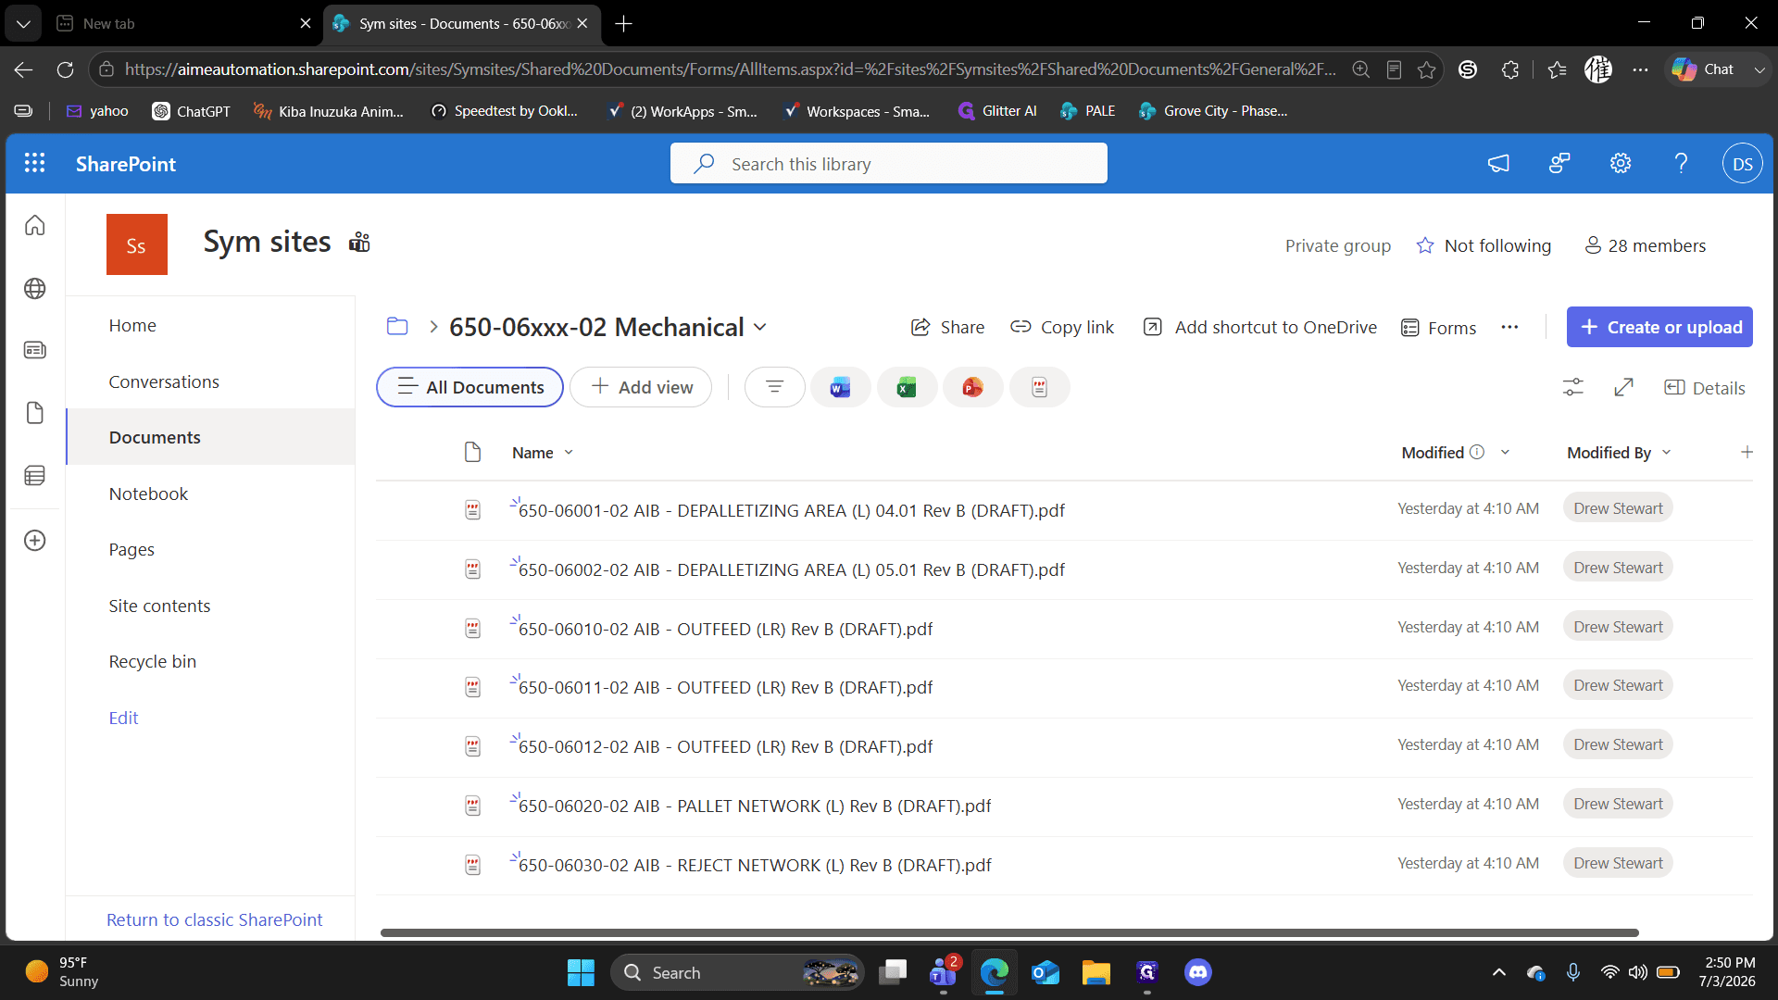Open the filters list icon
The width and height of the screenshot is (1778, 1000).
coord(774,387)
